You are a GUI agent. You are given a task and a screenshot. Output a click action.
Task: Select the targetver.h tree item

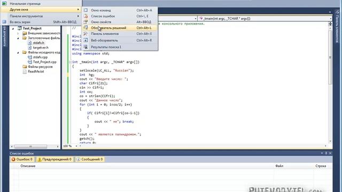click(x=41, y=47)
